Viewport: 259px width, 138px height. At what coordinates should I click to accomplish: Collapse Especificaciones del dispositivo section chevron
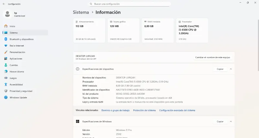(231, 69)
